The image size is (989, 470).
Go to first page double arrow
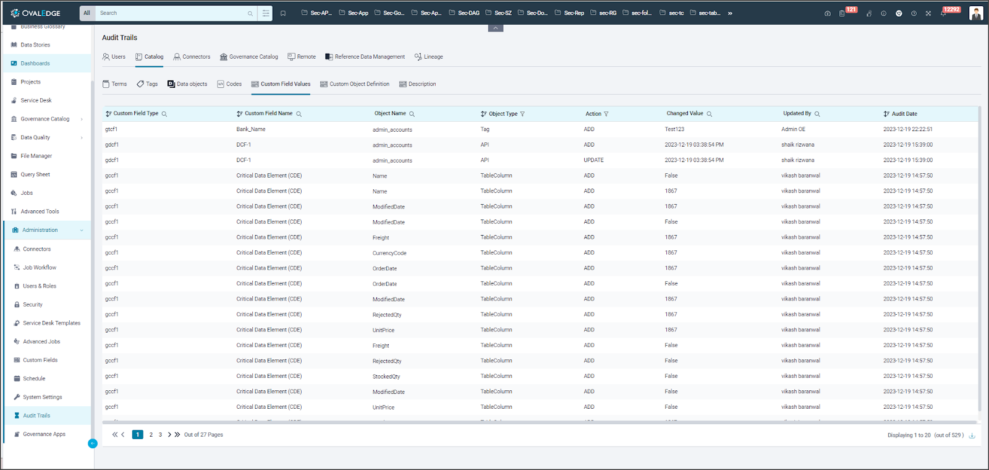tap(115, 435)
